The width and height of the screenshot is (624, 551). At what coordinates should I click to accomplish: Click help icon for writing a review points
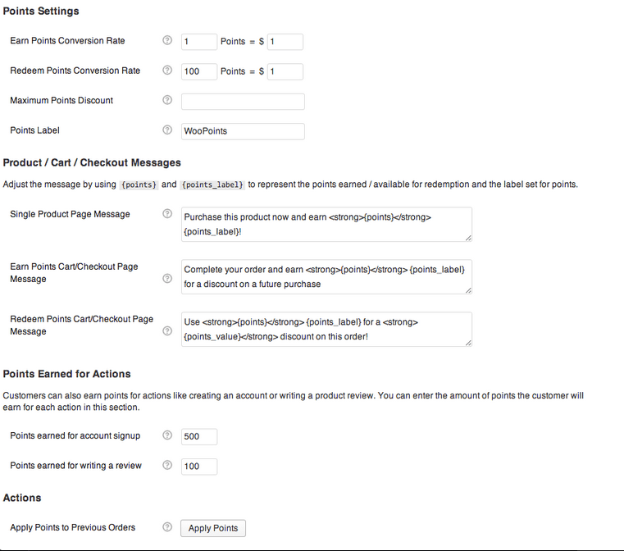167,465
